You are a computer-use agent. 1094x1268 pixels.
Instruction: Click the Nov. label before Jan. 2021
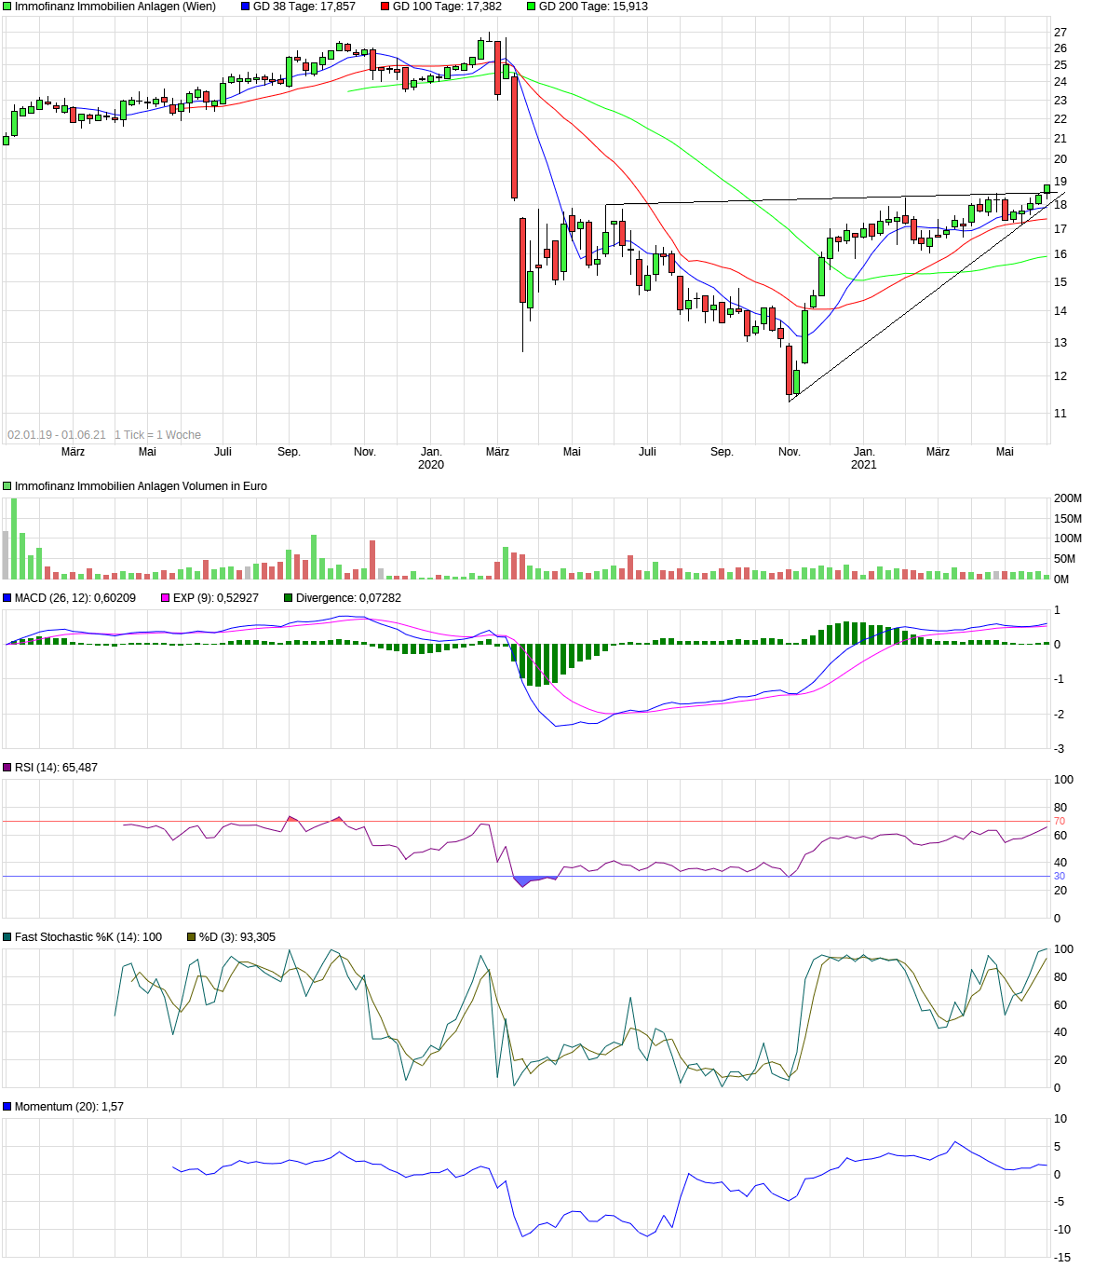789,452
